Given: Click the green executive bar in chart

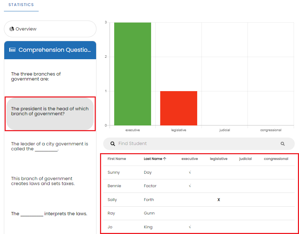Looking at the screenshot, I should (x=133, y=74).
